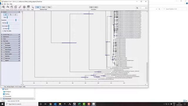Image resolution: width=188 pixels, height=106 pixels.
Task: Click Documents in Explorer sidebar
Action: point(8,96)
